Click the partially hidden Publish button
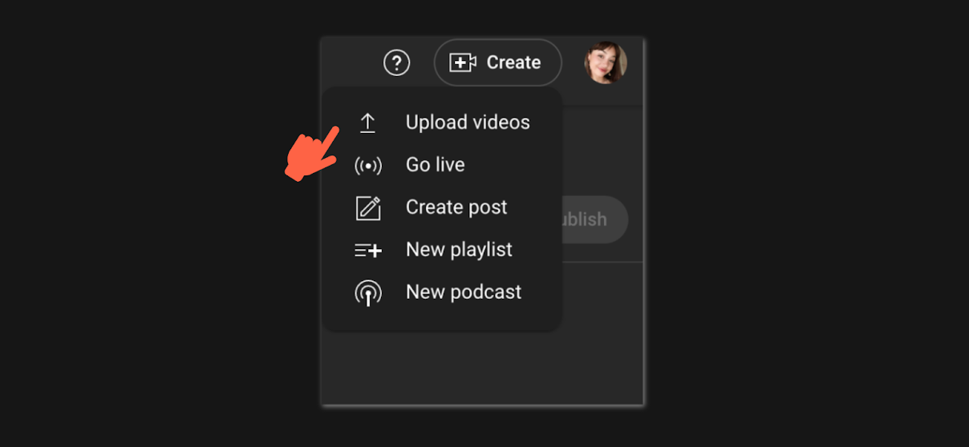 click(594, 219)
